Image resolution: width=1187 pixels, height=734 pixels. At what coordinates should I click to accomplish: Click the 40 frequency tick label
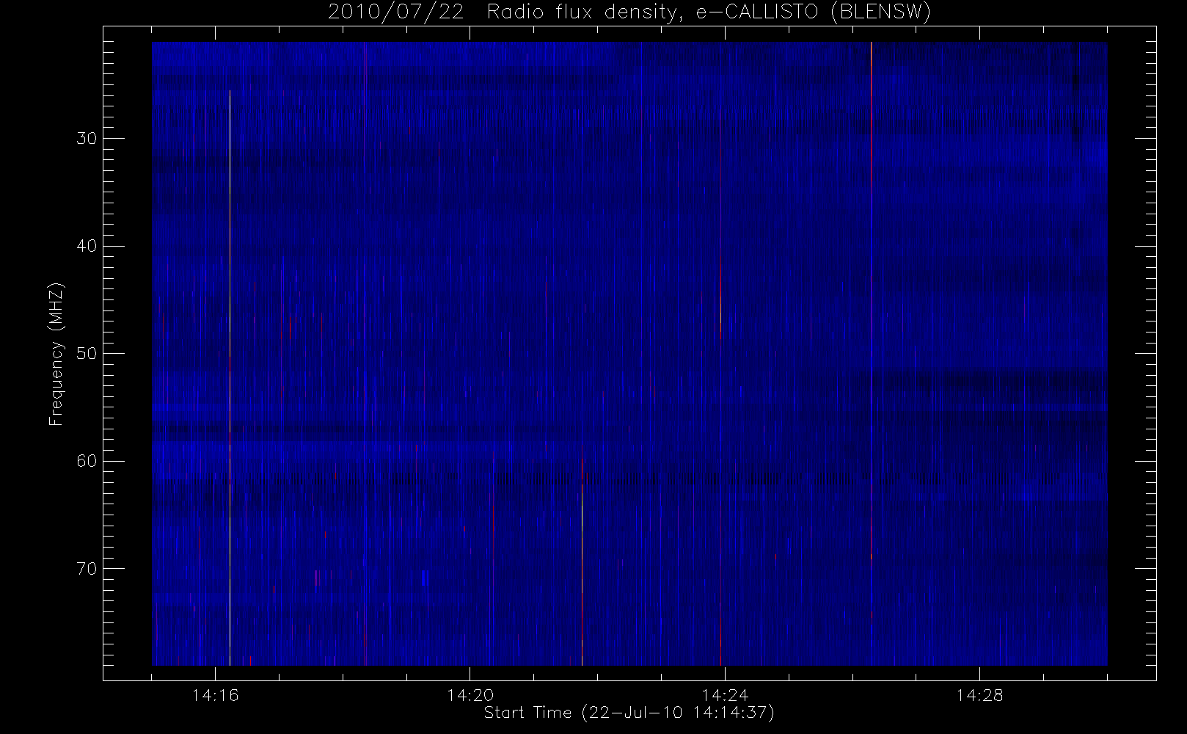click(x=85, y=247)
